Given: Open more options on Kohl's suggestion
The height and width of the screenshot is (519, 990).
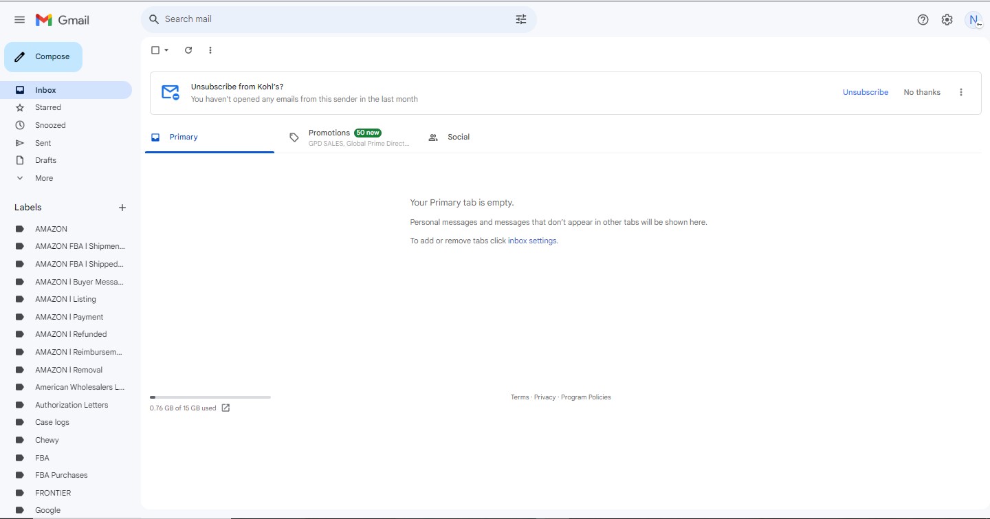Looking at the screenshot, I should click(x=961, y=92).
